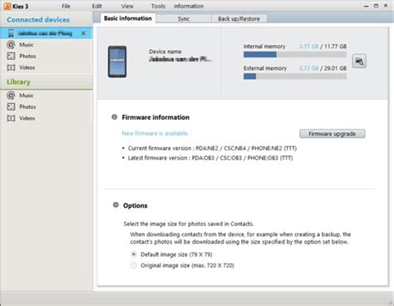This screenshot has width=394, height=306.
Task: Open the View menu
Action: coord(127,6)
